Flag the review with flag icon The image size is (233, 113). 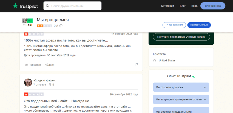click(x=137, y=65)
